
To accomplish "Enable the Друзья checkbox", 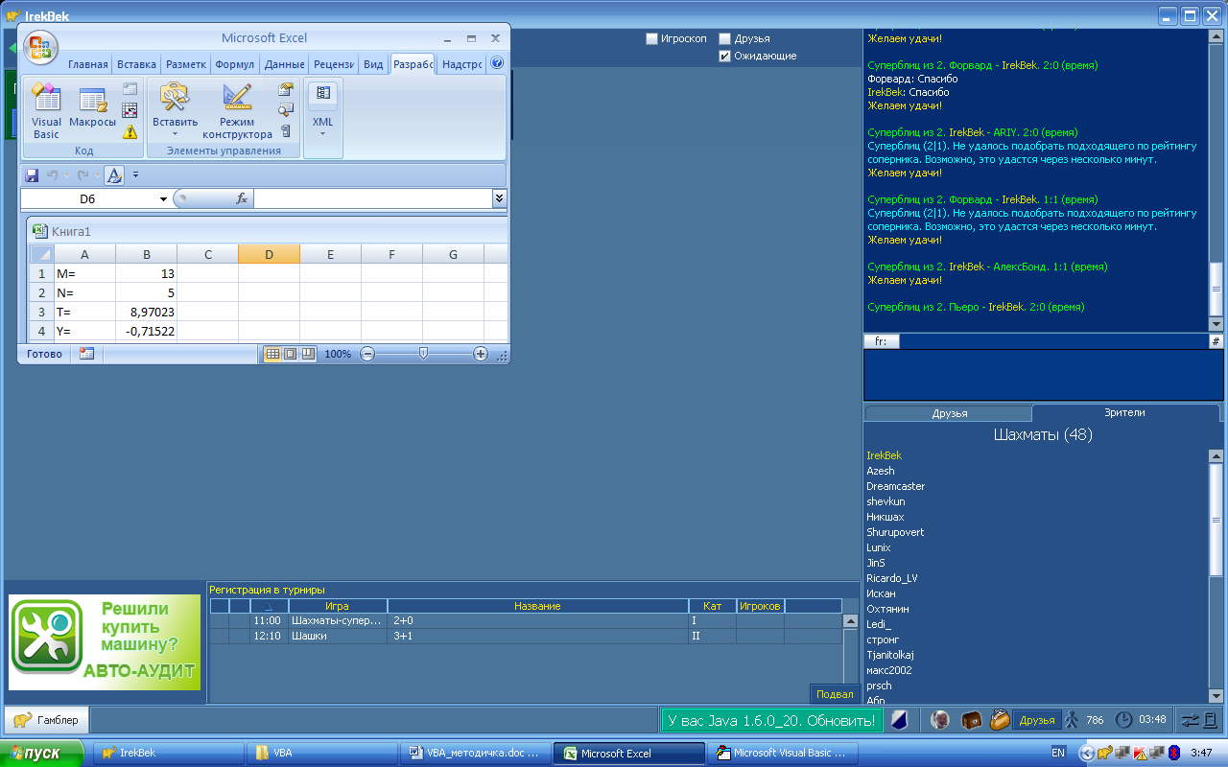I will pyautogui.click(x=724, y=38).
